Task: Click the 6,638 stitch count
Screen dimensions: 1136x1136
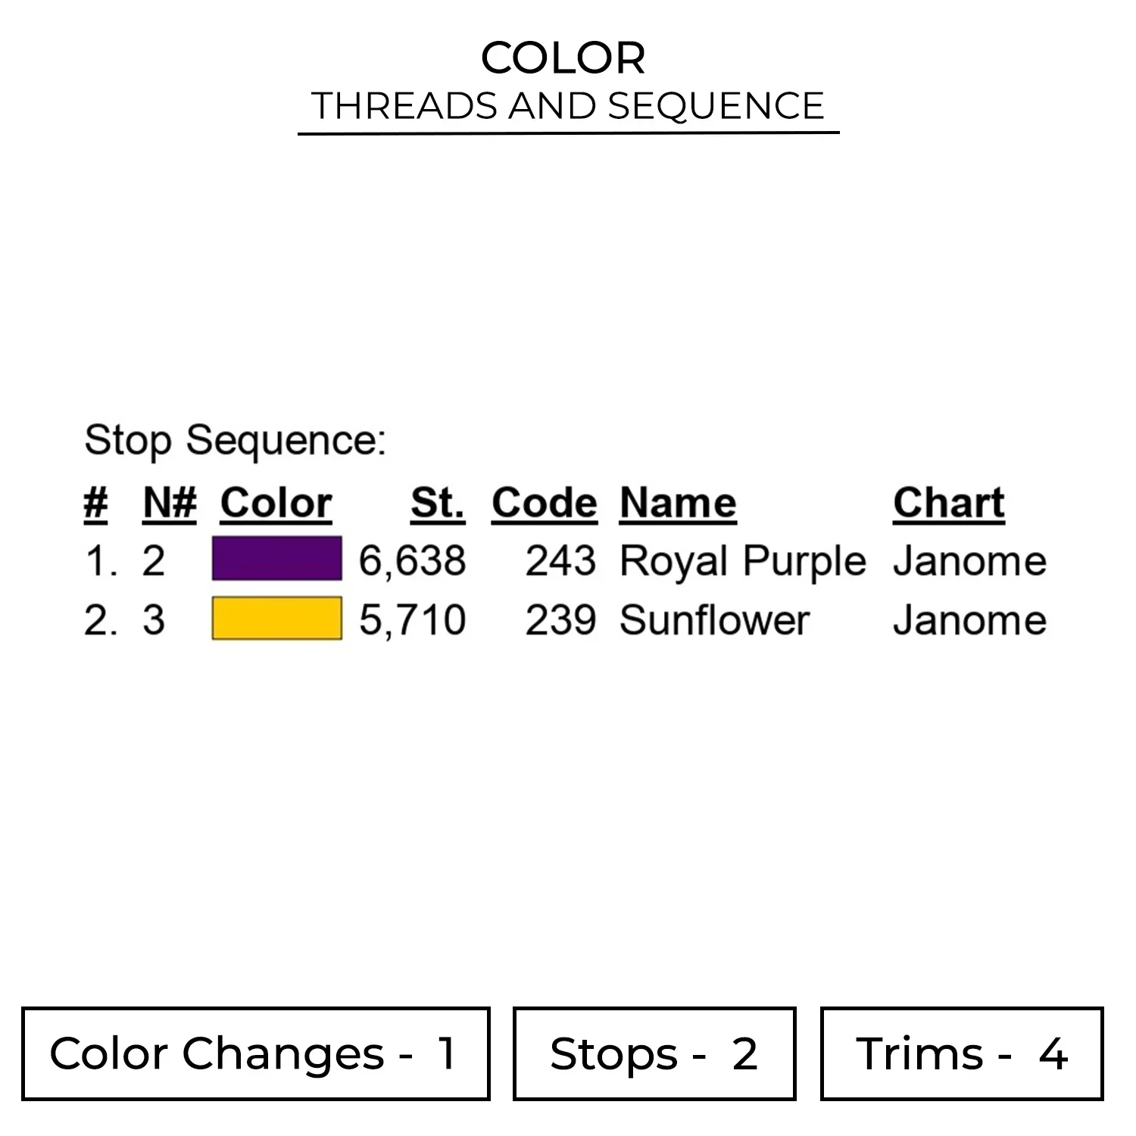Action: tap(412, 561)
